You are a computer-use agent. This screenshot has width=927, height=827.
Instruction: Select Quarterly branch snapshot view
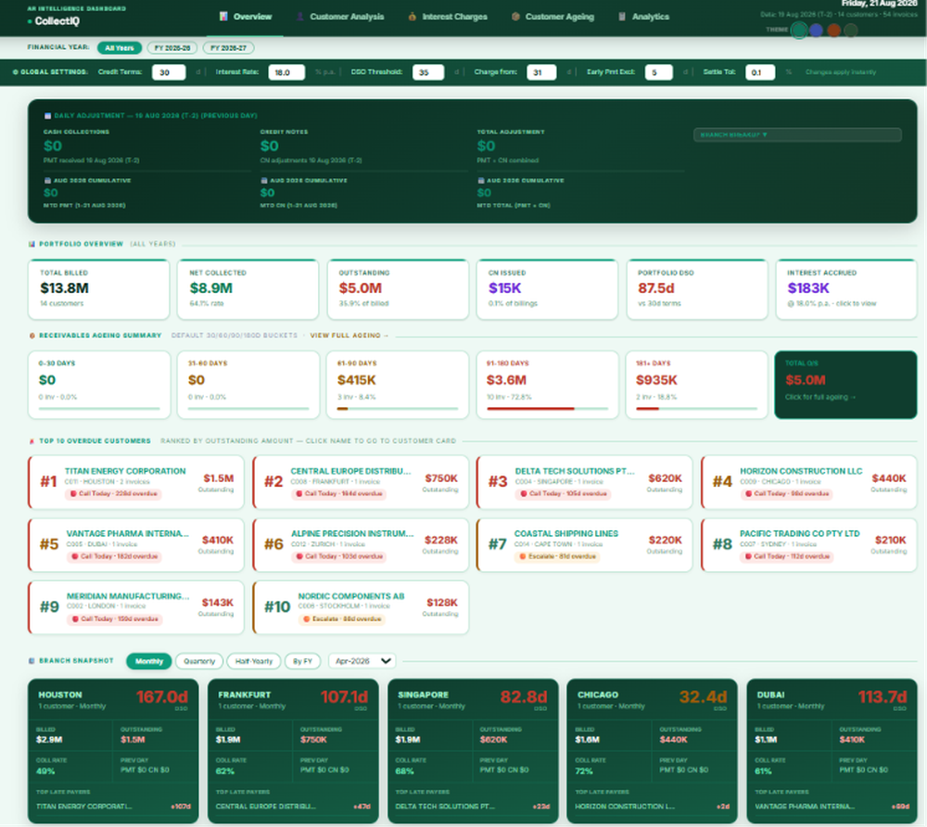point(199,661)
